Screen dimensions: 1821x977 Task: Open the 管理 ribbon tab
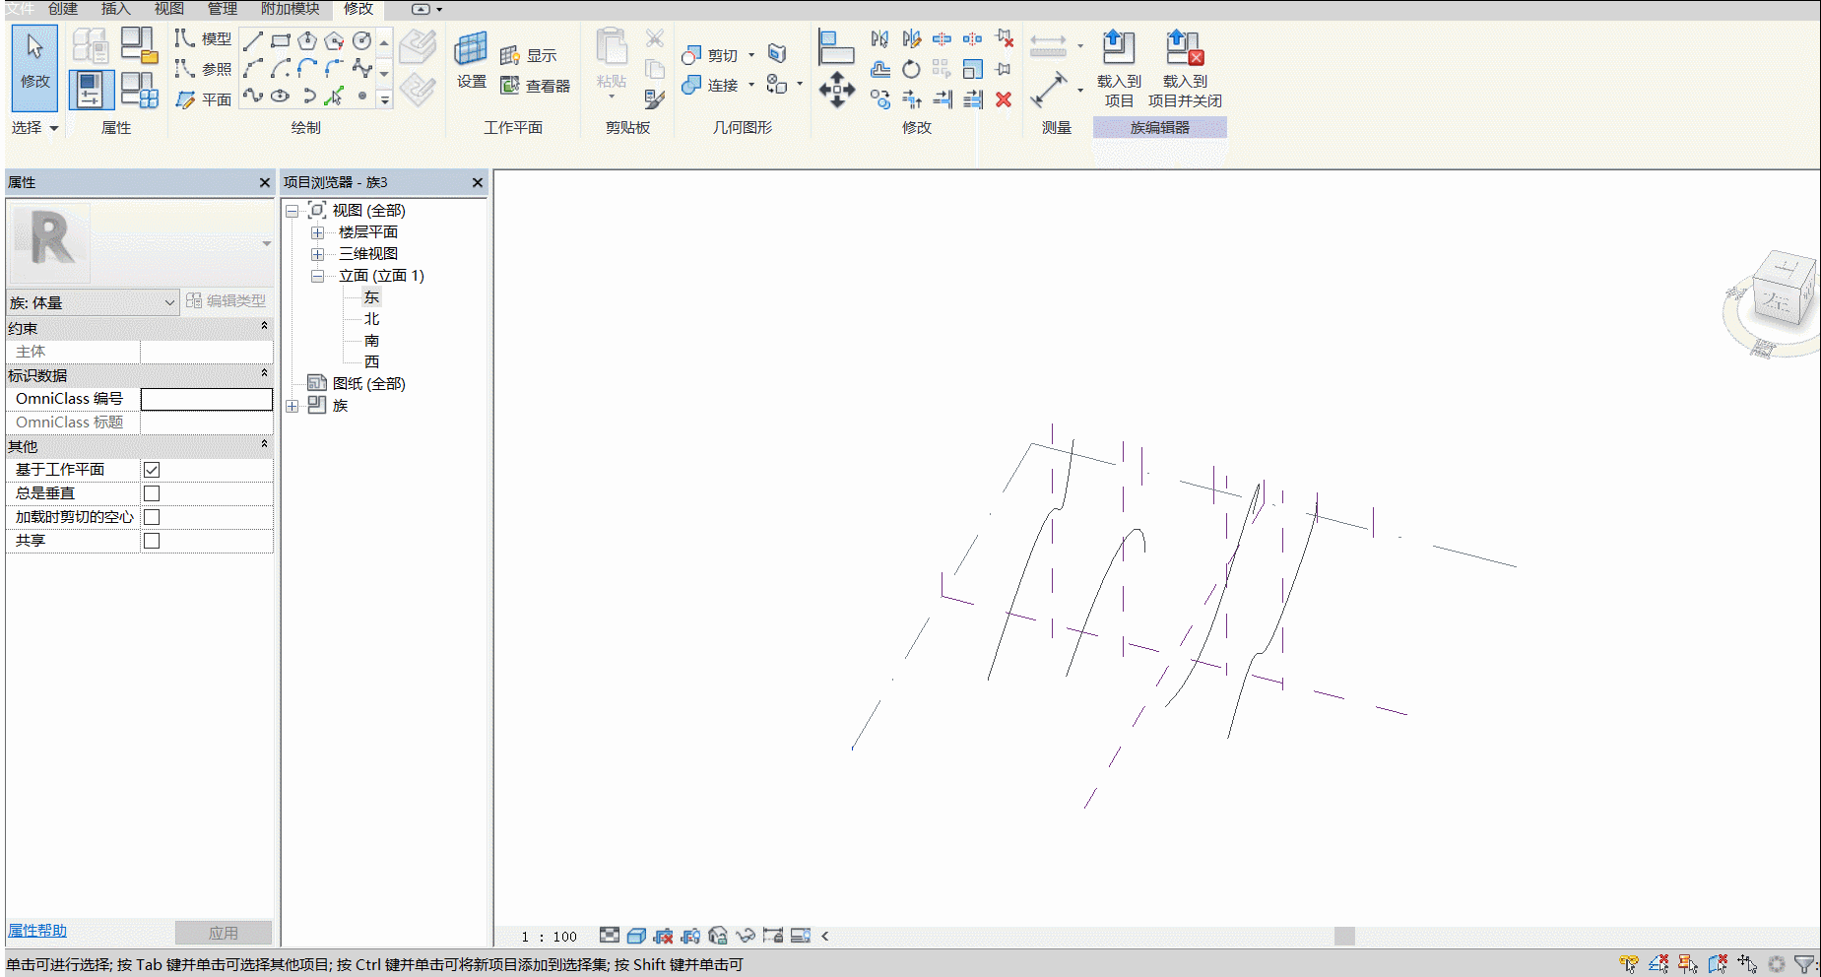pyautogui.click(x=222, y=9)
